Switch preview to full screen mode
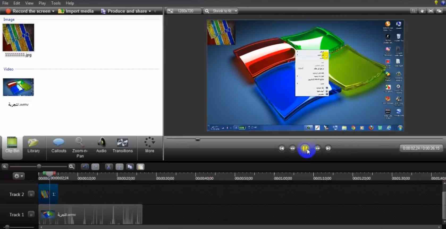This screenshot has width=446, height=229. tap(431, 11)
